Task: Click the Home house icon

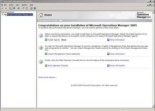Action: point(41,15)
